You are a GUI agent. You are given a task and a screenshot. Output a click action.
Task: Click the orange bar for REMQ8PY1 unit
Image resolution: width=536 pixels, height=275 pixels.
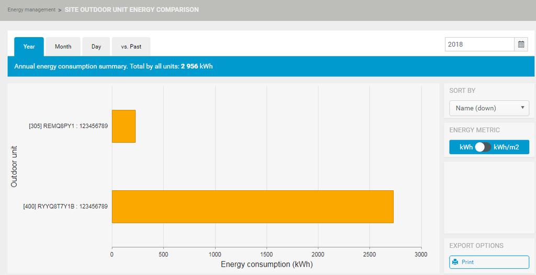point(124,126)
